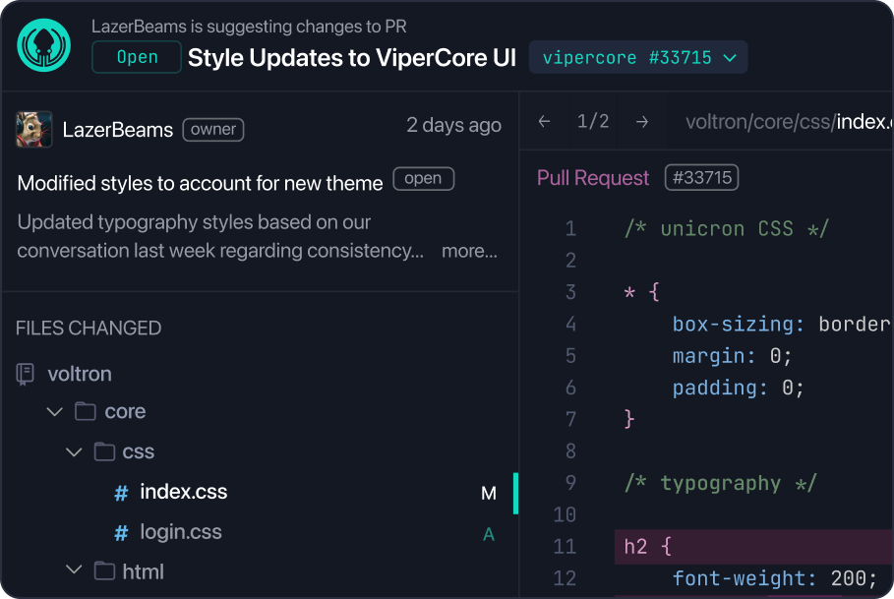Image resolution: width=894 pixels, height=599 pixels.
Task: Click the A added status for login.css
Action: click(489, 535)
